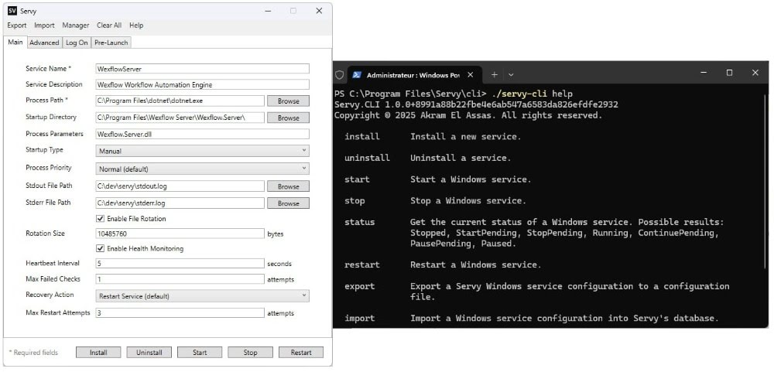
Task: Minimize the Servy window
Action: [267, 11]
